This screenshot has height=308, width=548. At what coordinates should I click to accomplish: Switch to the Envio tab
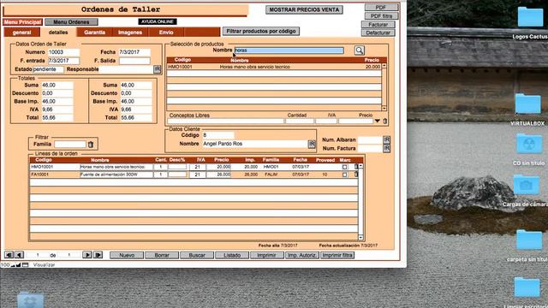pyautogui.click(x=166, y=33)
